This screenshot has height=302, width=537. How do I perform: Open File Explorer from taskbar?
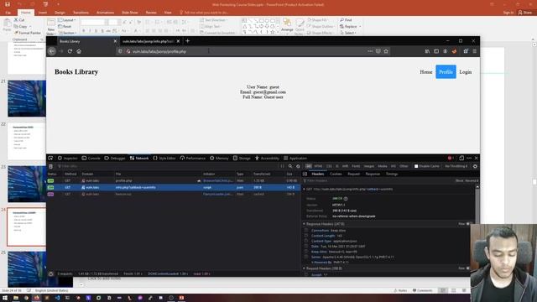[x=16, y=298]
